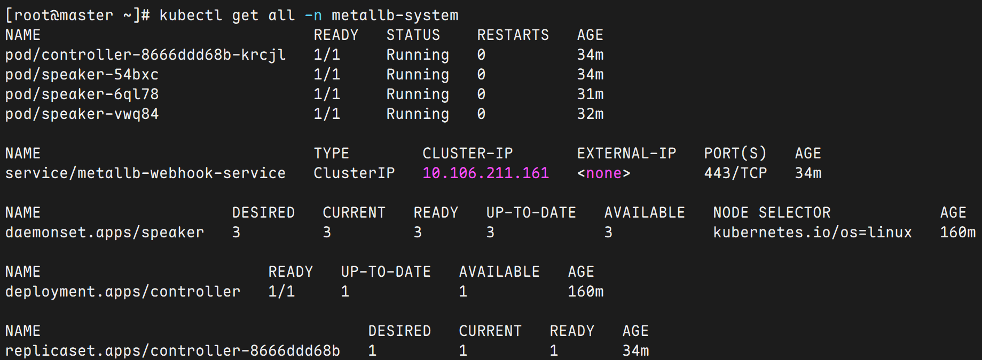Screen dimensions: 982x360
Task: Click the 443/TCP port value
Action: [735, 173]
